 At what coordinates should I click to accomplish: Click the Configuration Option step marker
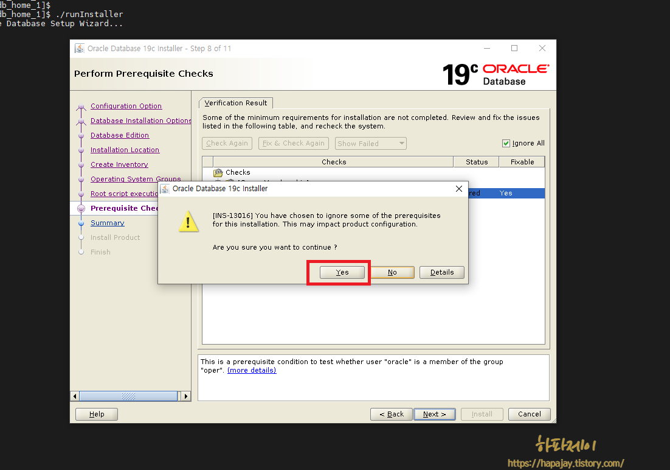(x=81, y=107)
